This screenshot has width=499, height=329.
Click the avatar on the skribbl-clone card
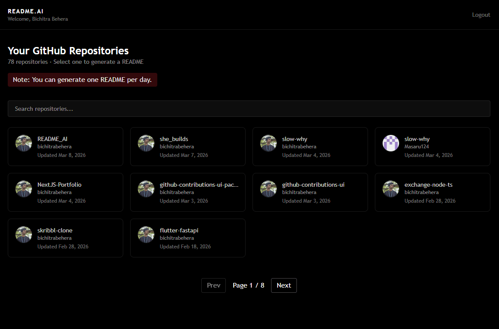tap(24, 234)
